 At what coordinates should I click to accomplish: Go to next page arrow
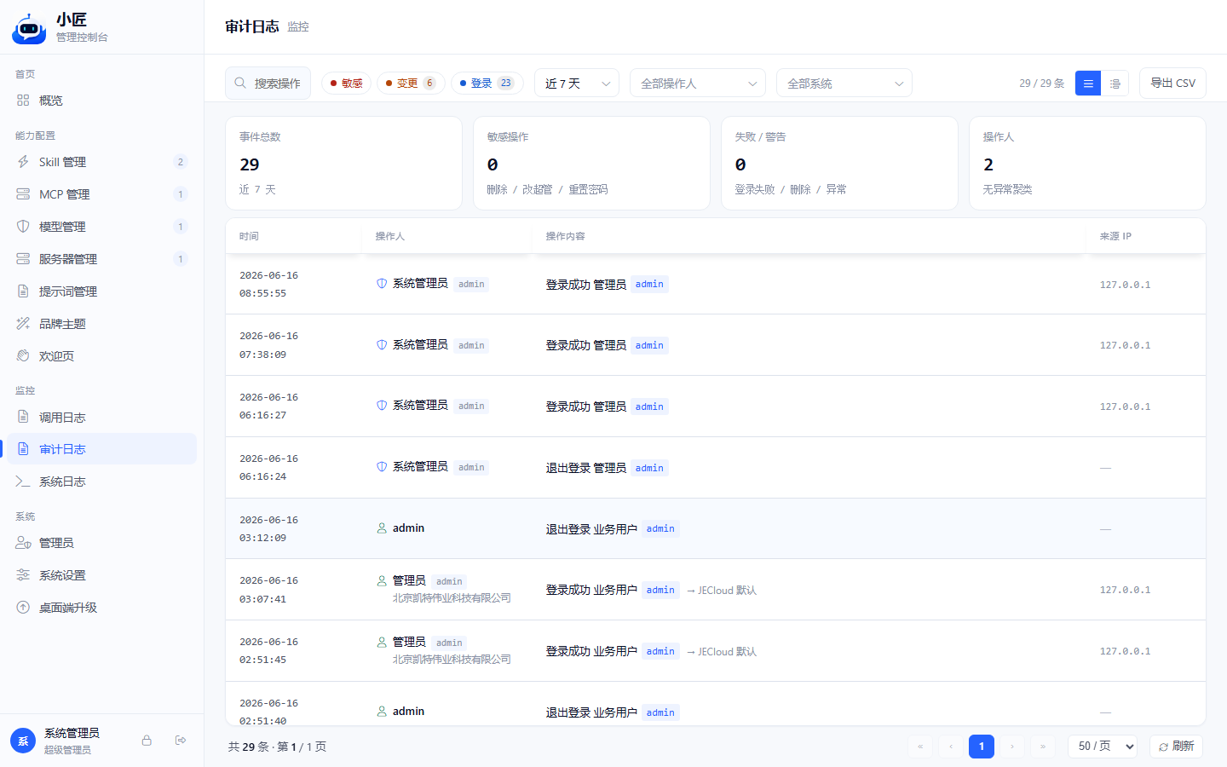pyautogui.click(x=1012, y=747)
